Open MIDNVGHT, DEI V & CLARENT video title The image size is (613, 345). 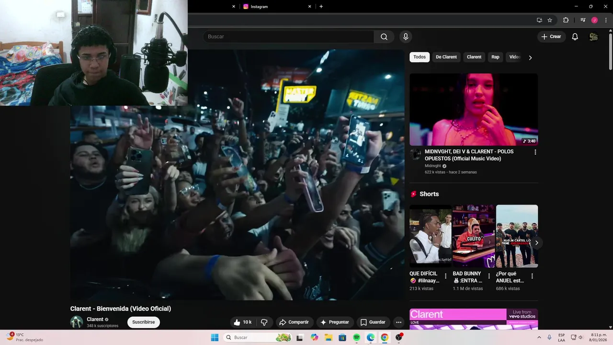469,155
